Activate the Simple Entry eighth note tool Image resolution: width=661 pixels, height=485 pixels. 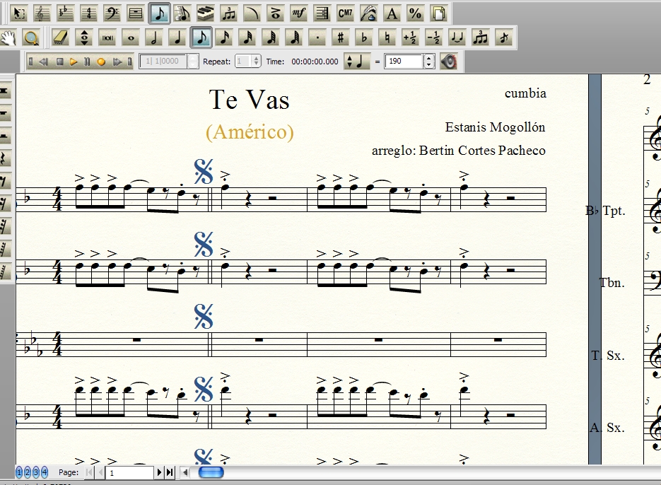pos(159,13)
